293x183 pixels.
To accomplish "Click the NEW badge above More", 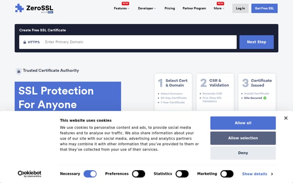I will (x=220, y=3).
